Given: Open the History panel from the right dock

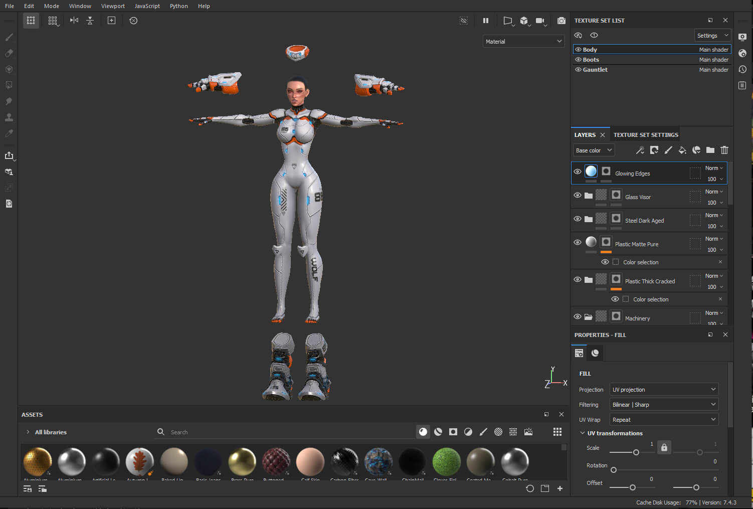Looking at the screenshot, I should click(742, 69).
